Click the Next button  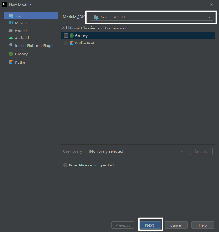(x=150, y=225)
